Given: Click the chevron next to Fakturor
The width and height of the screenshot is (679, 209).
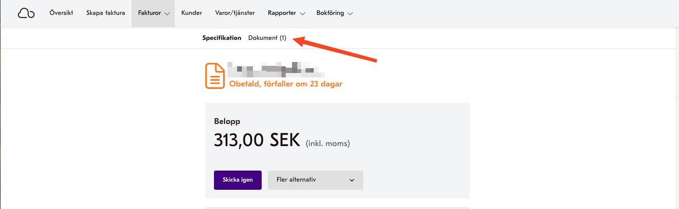Looking at the screenshot, I should (167, 13).
